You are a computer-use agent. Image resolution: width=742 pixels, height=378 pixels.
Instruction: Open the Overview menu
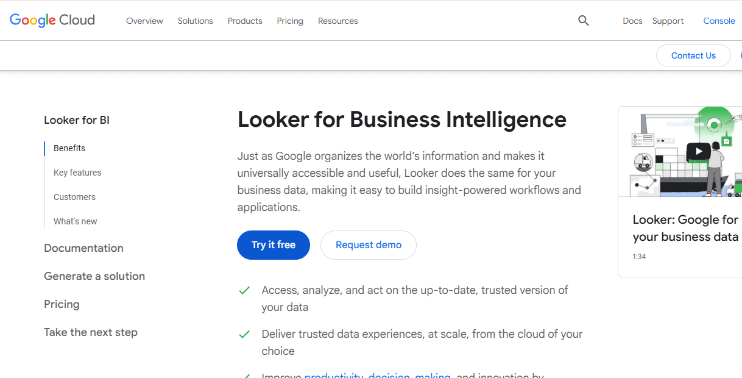(x=144, y=21)
